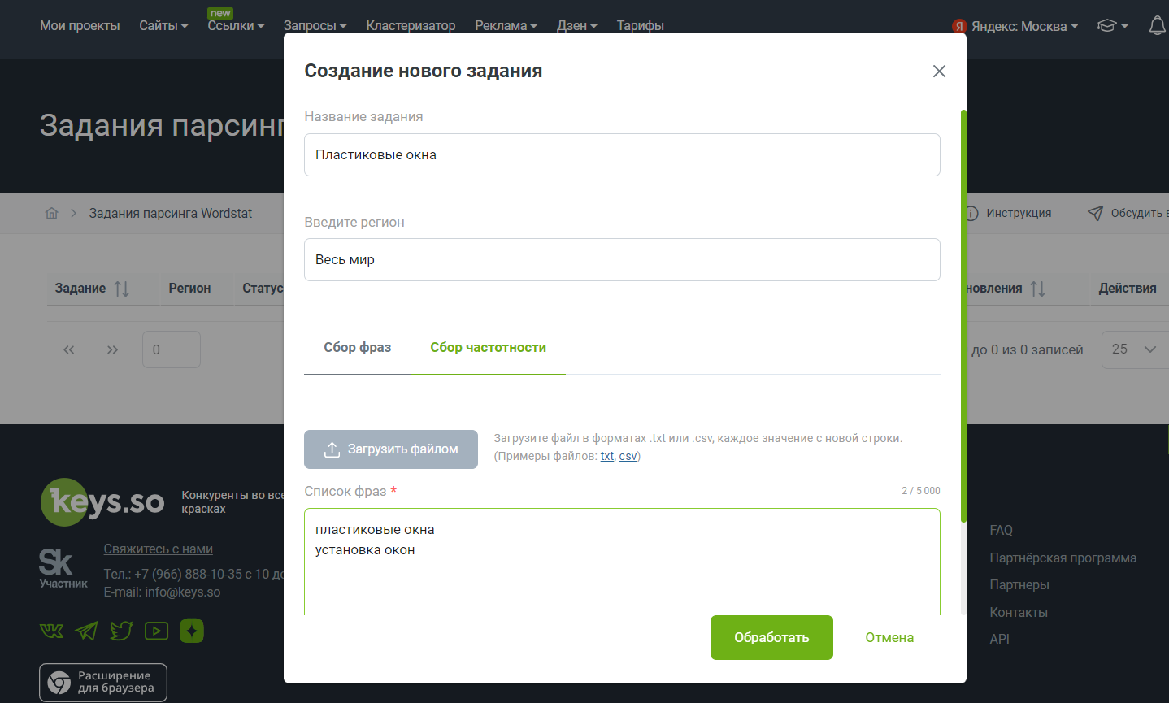The width and height of the screenshot is (1169, 703).
Task: Switch to the Сбор фраз tab
Action: [x=358, y=348]
